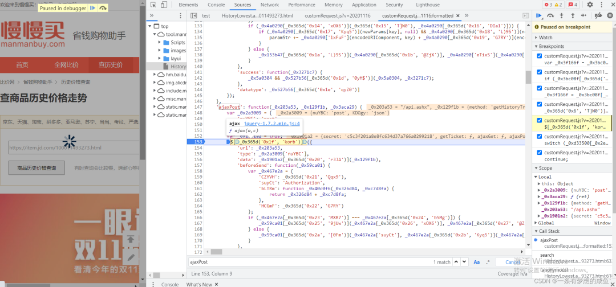Collapse the Call Stack section

pos(549,231)
